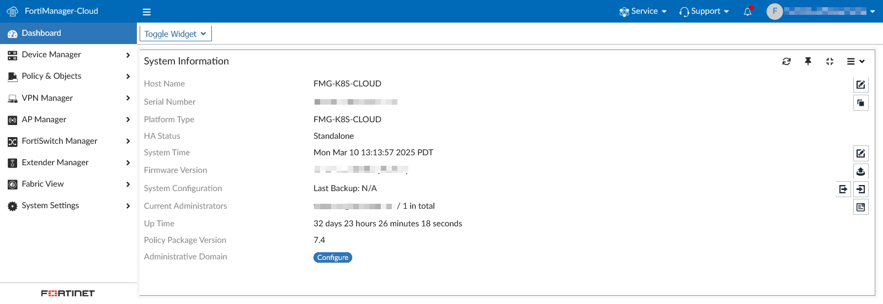Expand Device Manager in sidebar
This screenshot has height=304, width=883.
[68, 55]
